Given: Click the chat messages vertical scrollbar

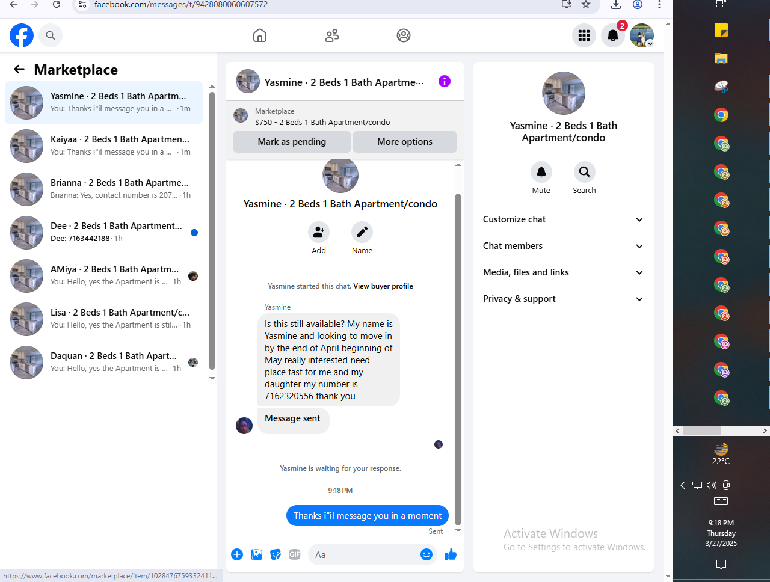Looking at the screenshot, I should pyautogui.click(x=458, y=359).
